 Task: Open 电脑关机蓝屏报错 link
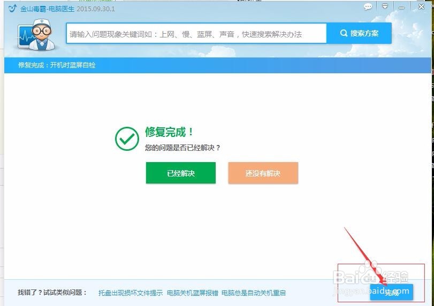click(x=193, y=293)
